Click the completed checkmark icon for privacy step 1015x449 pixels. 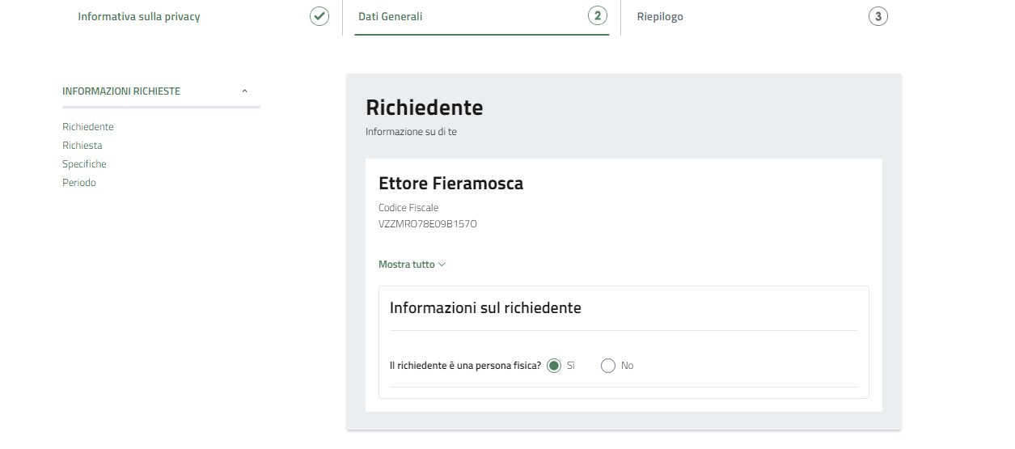tap(319, 16)
